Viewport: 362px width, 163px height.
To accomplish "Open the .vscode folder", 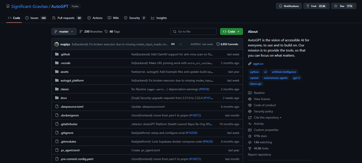I will point(65,63).
